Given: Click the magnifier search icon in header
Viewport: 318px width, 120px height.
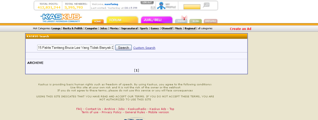Looking at the screenshot, I should 206,5.
